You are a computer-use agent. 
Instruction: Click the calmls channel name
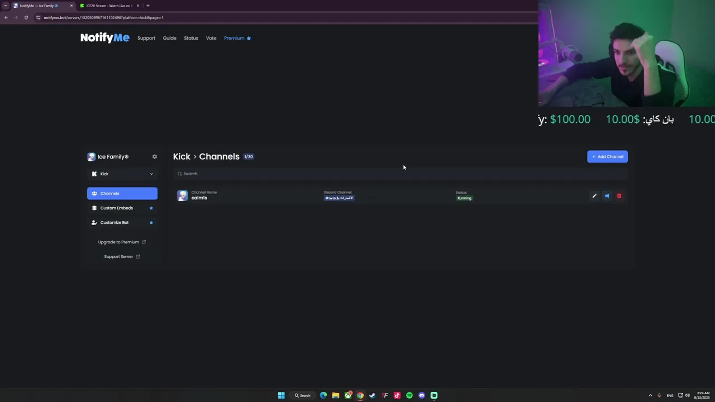[x=199, y=198]
